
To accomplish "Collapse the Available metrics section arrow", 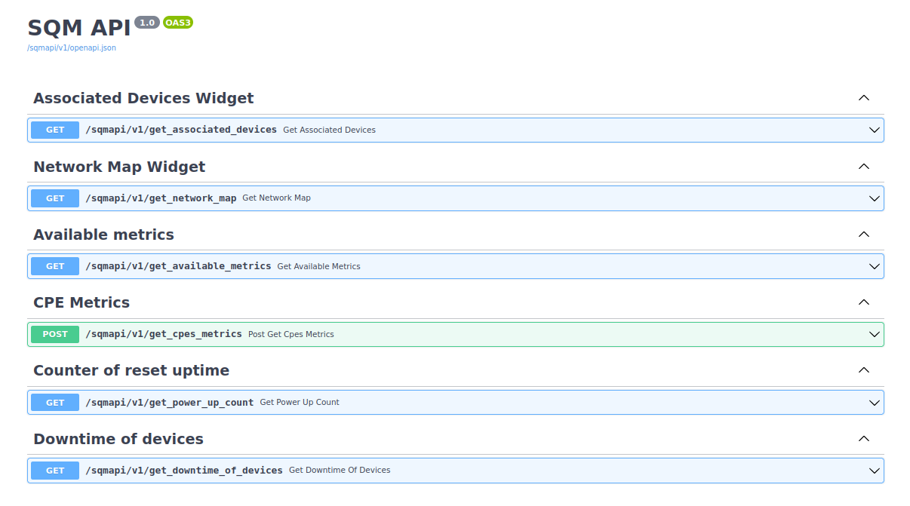I will point(864,235).
